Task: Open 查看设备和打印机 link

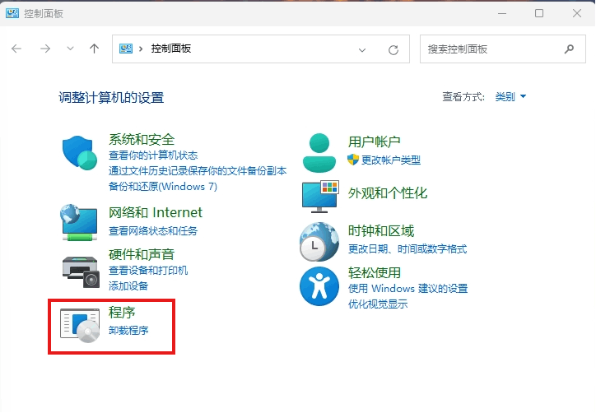Action: [148, 270]
